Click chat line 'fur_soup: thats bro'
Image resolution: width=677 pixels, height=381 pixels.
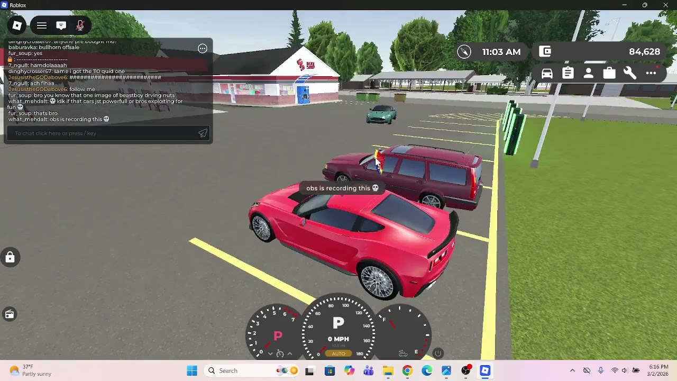tap(33, 113)
